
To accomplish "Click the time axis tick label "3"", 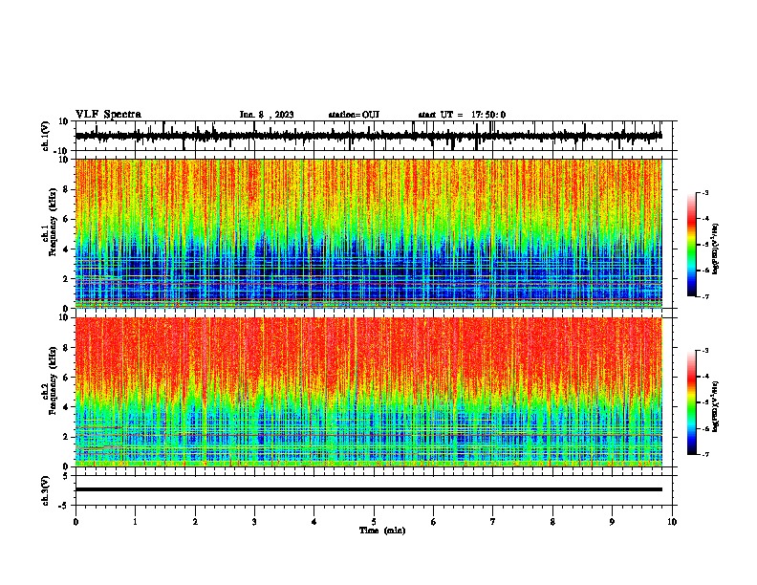I will [254, 522].
